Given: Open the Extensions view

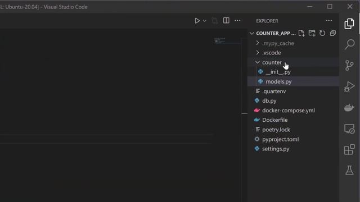Looking at the screenshot, I should (x=349, y=150).
